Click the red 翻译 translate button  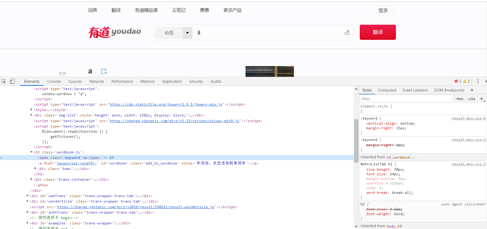[x=378, y=32]
